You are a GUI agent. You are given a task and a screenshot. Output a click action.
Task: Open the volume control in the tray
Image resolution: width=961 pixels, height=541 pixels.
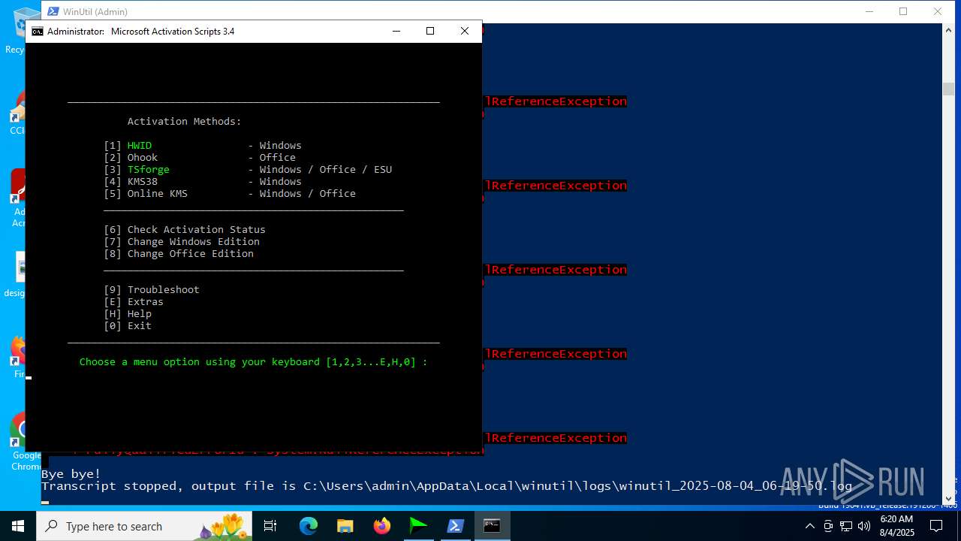[x=864, y=526]
